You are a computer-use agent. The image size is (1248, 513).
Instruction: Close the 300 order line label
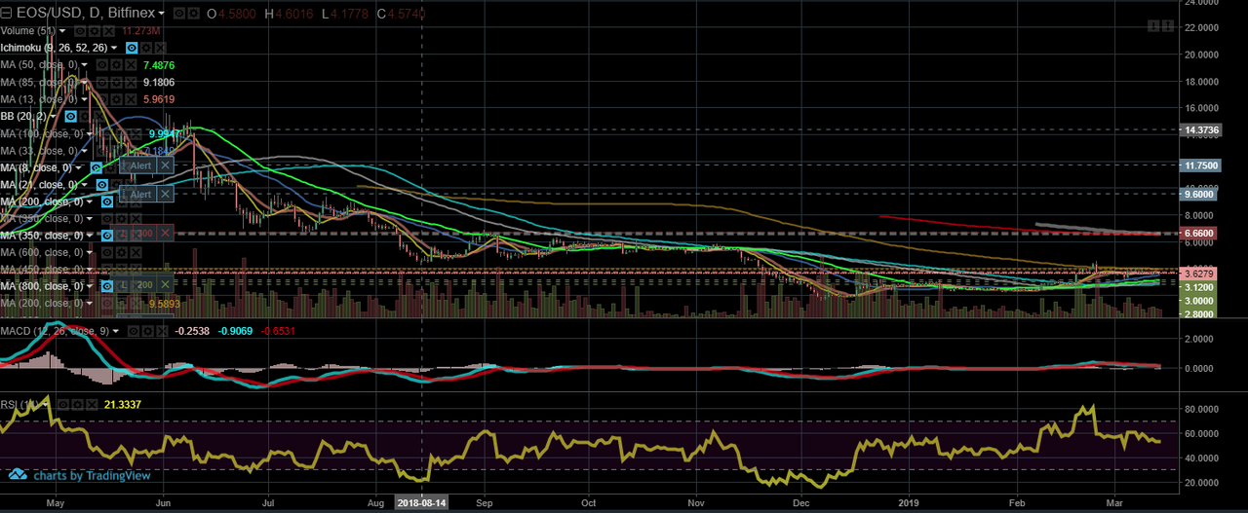click(x=165, y=234)
